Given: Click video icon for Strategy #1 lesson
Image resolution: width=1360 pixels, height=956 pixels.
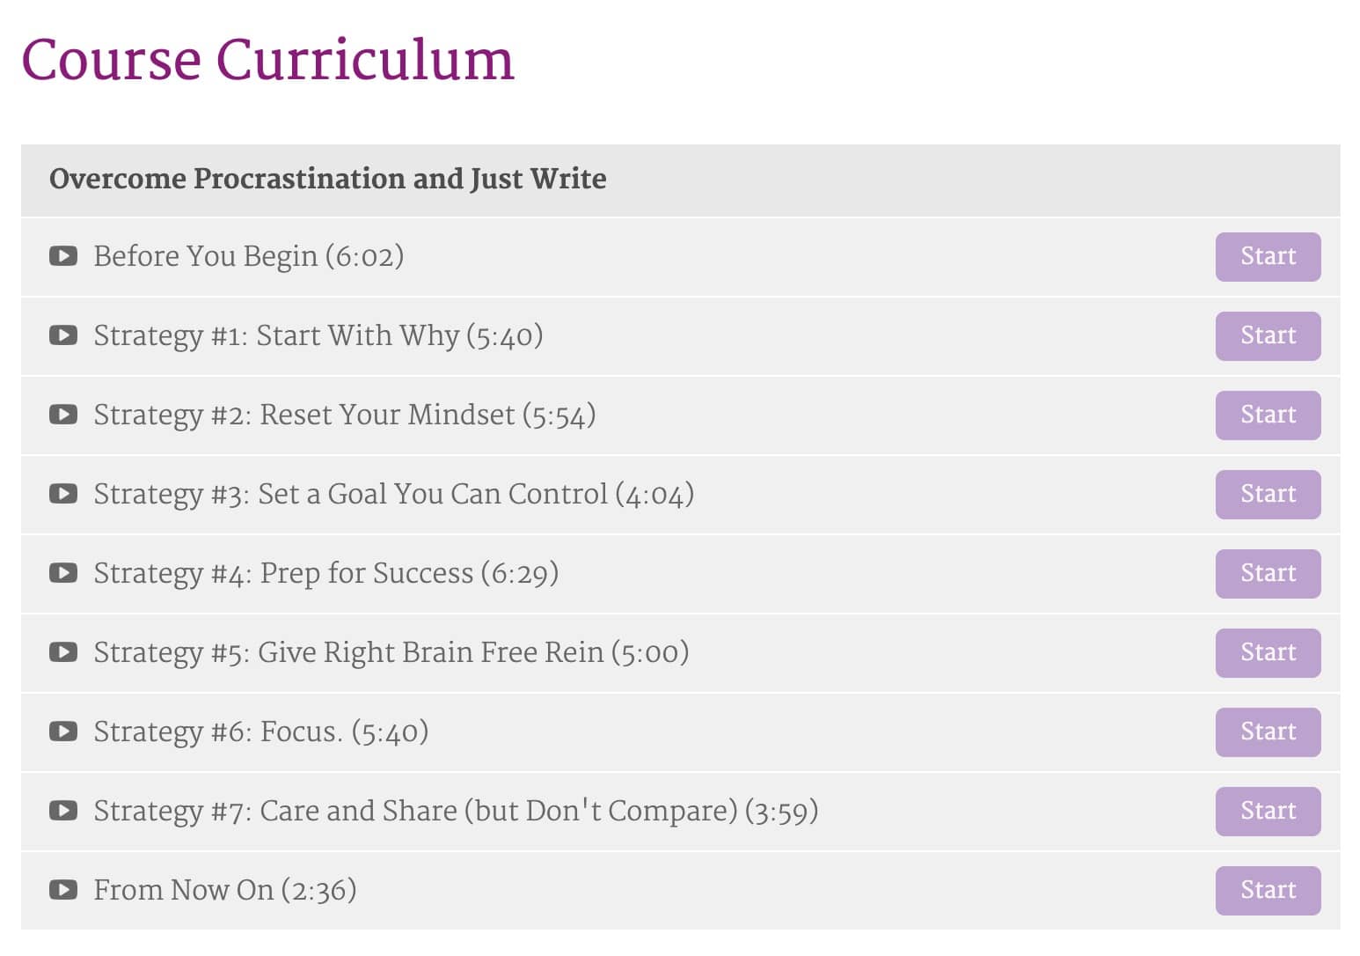Looking at the screenshot, I should point(63,335).
